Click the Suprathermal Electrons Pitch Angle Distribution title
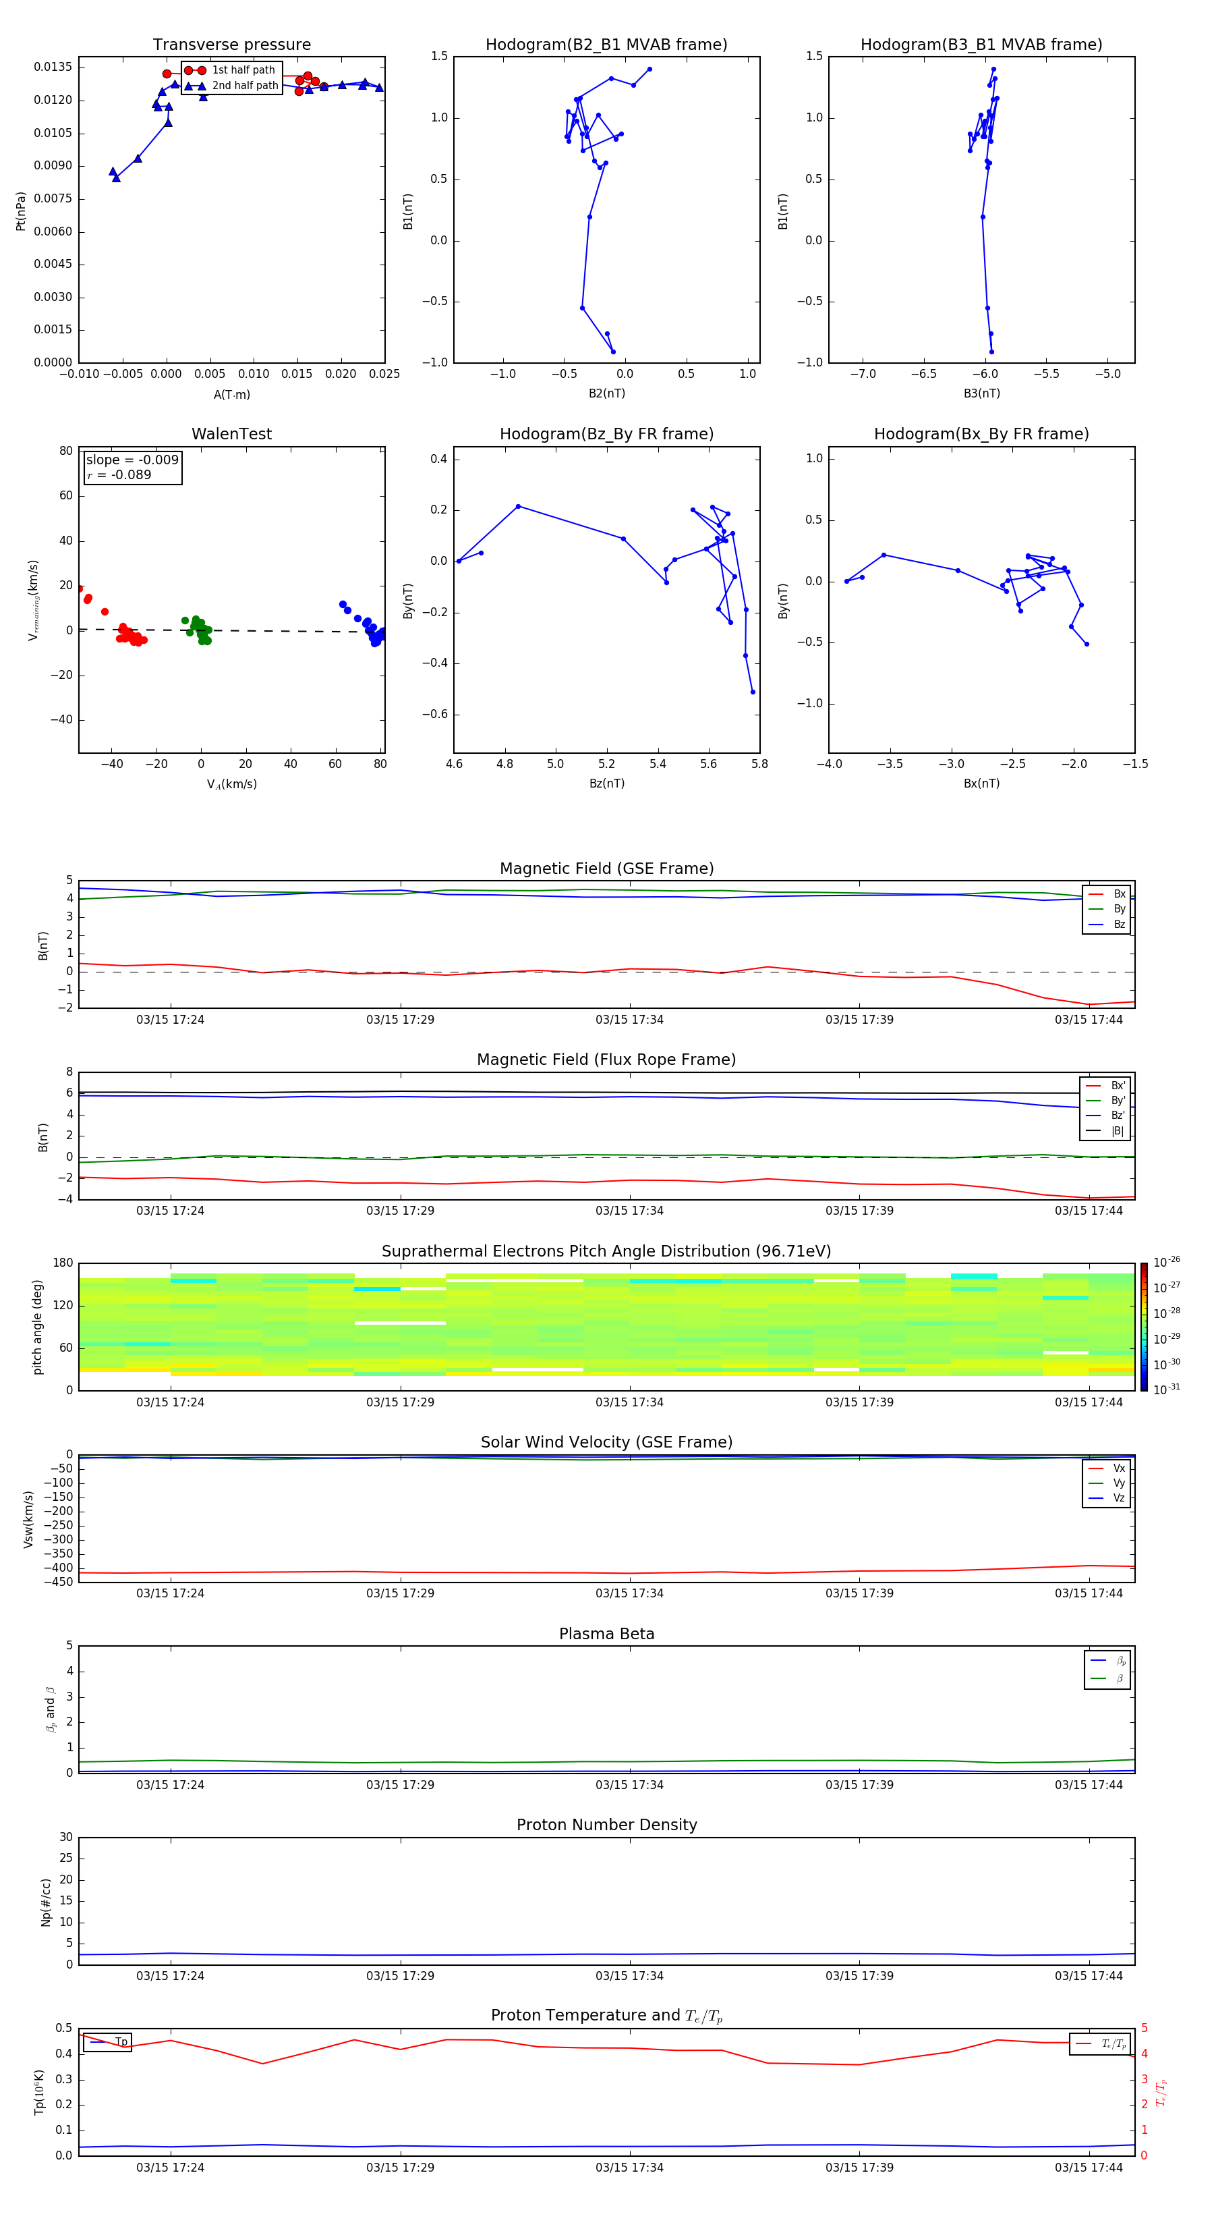 click(606, 1251)
